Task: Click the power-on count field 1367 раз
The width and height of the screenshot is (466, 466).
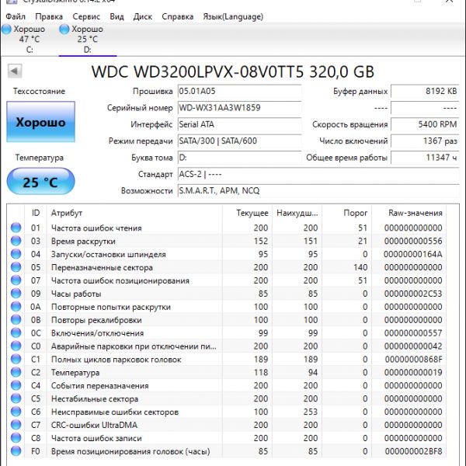Action: (x=425, y=141)
